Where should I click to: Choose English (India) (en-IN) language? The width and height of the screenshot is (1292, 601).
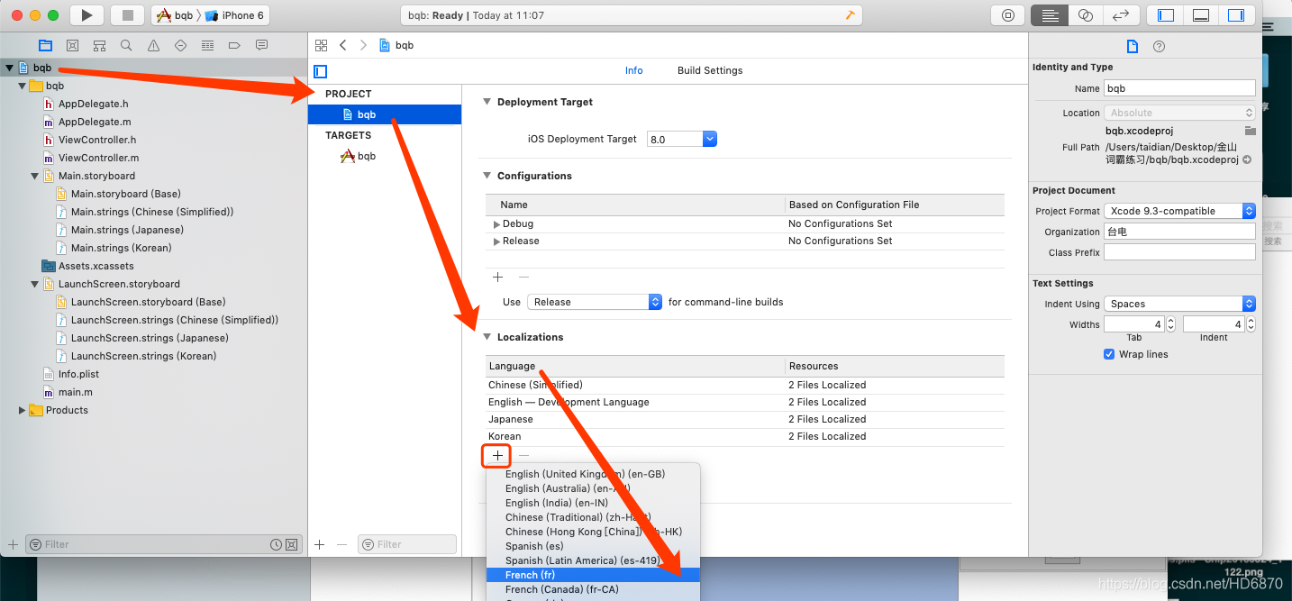pyautogui.click(x=593, y=503)
